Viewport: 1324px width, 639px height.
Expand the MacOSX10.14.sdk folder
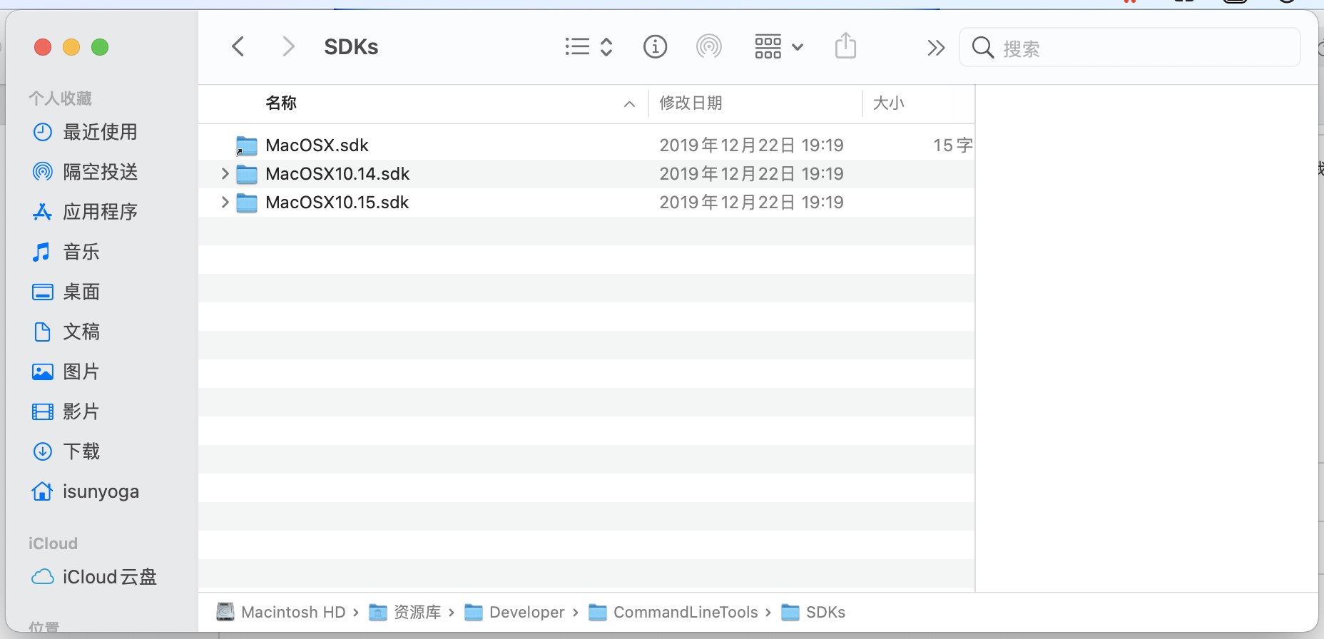pyautogui.click(x=225, y=174)
